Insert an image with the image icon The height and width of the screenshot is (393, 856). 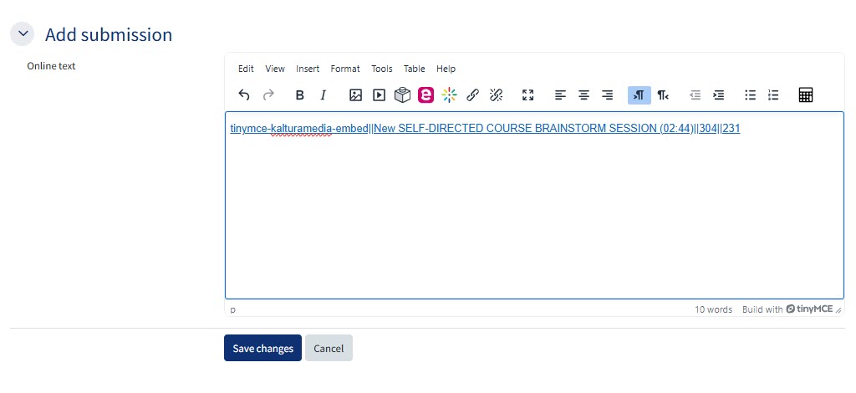(355, 95)
